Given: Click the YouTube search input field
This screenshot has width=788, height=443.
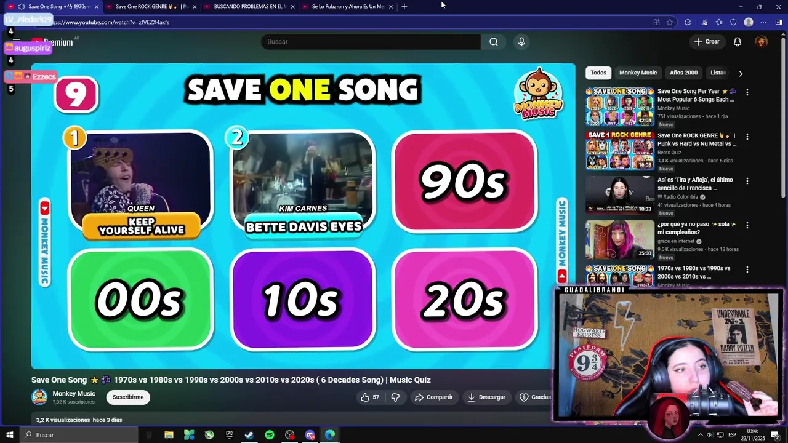Looking at the screenshot, I should [371, 42].
